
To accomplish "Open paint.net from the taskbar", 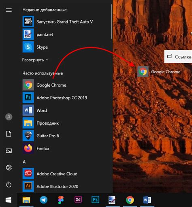I will (x=112, y=200).
